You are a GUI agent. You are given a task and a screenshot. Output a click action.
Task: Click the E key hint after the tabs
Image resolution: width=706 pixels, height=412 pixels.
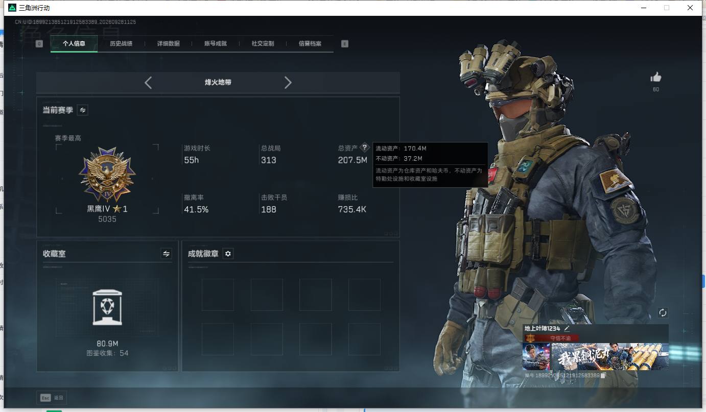(x=345, y=44)
